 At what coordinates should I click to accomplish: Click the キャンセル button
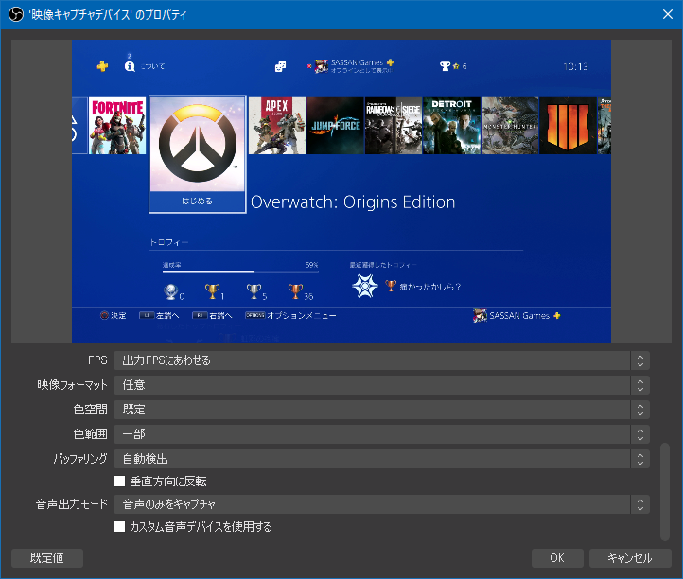tap(630, 558)
